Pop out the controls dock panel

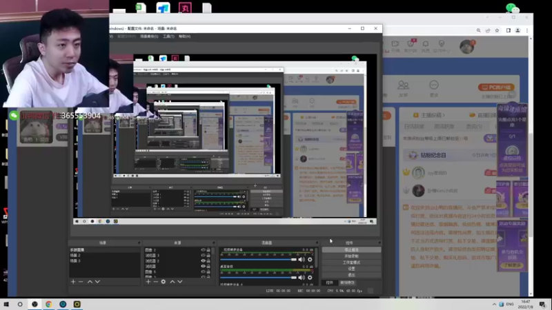coord(379,243)
